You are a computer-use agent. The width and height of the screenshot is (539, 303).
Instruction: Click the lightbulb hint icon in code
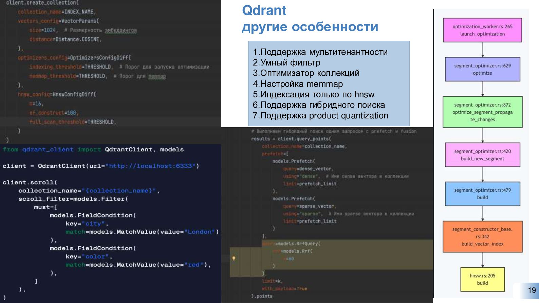pos(234,259)
